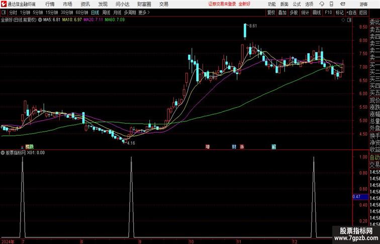
Task: Click the small arrow marker left of 榜跌
Action: (x=22, y=147)
